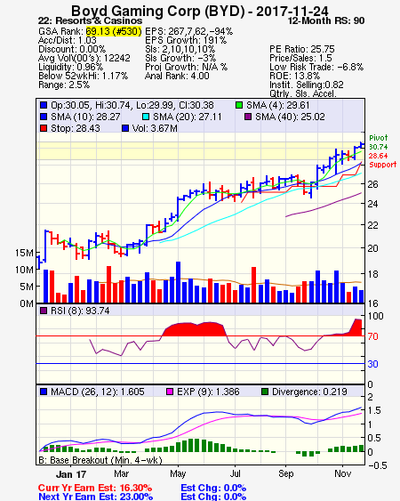
Task: Click the 'SMA (40): 25.02' legend text
Action: coord(290,117)
